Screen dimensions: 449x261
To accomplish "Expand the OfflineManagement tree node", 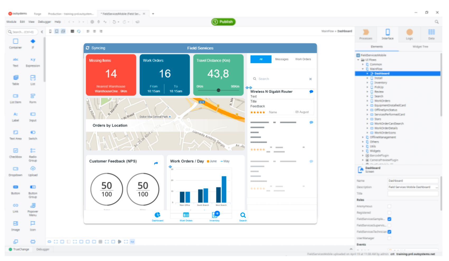I will [363, 137].
